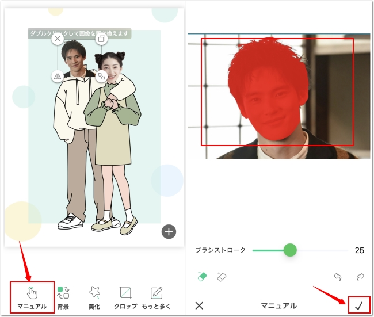Open the 背景 background tool
The width and height of the screenshot is (374, 317).
[63, 297]
